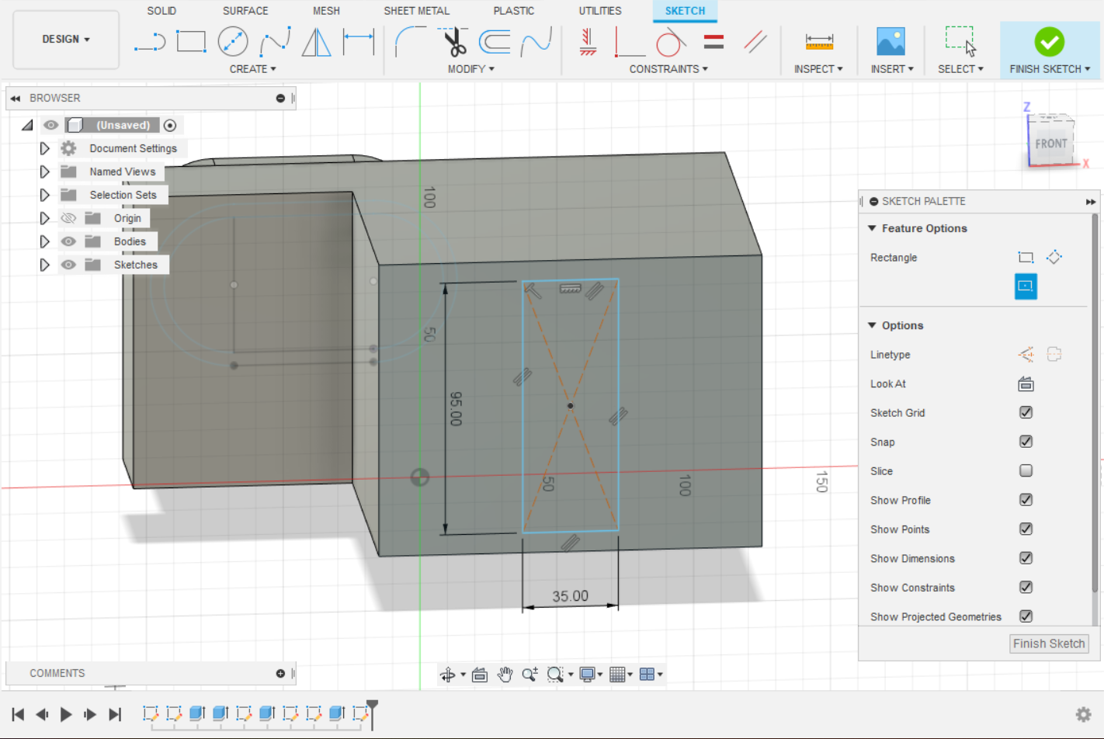The height and width of the screenshot is (739, 1104).
Task: Select the Line sketch tool
Action: pyautogui.click(x=150, y=41)
